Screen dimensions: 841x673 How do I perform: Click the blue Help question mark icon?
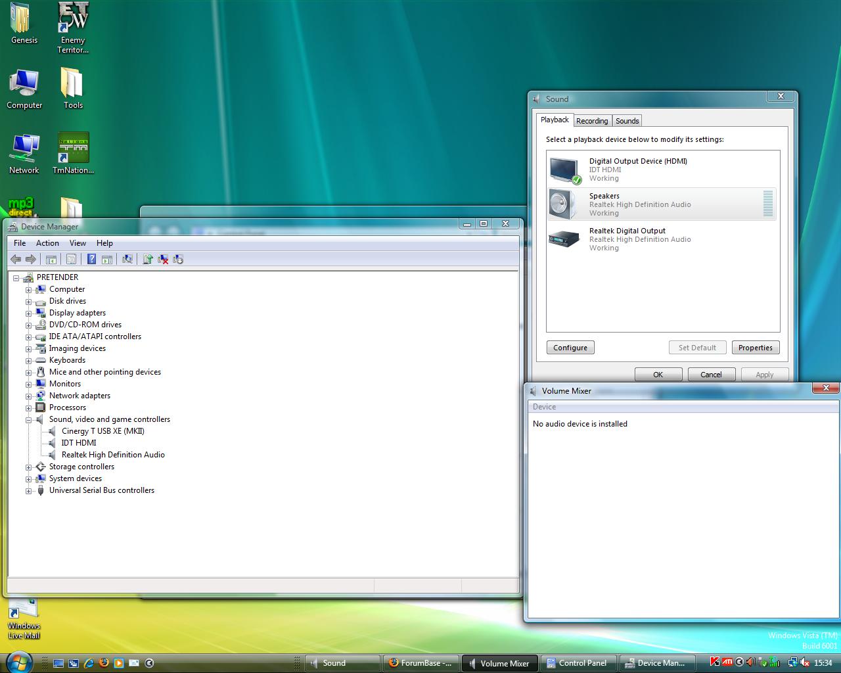click(91, 259)
